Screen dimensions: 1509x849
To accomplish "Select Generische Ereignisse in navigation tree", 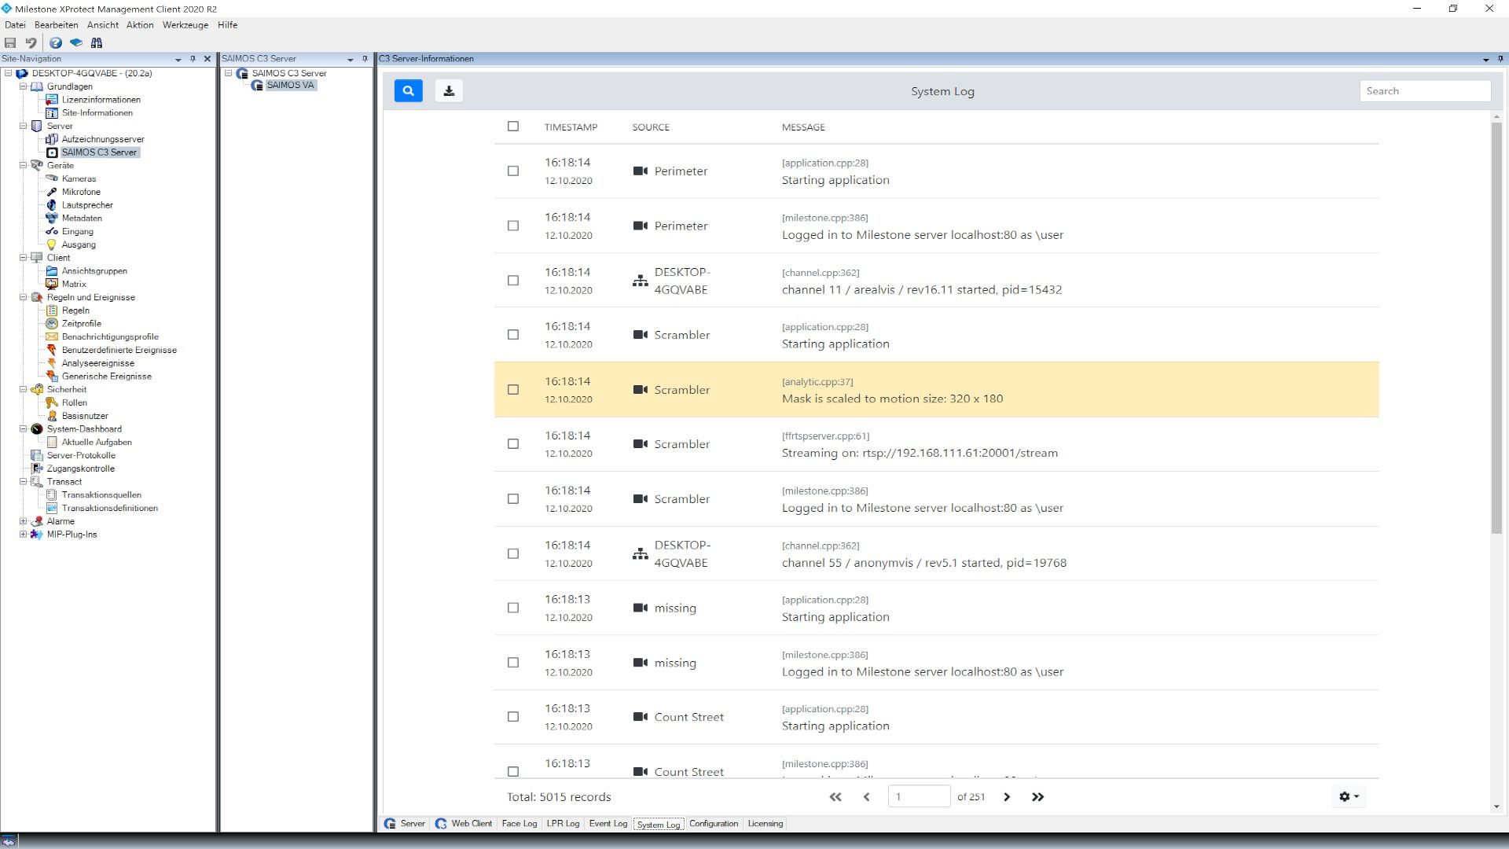I will (107, 377).
